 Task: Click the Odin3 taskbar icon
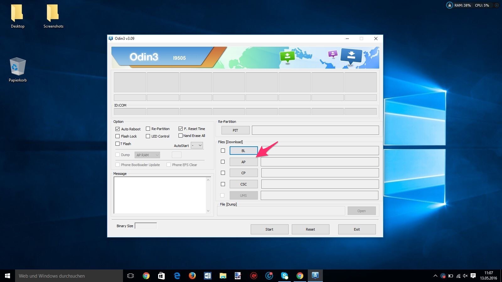315,276
